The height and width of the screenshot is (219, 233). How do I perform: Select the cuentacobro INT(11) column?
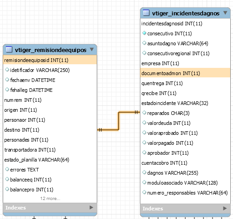click(164, 163)
